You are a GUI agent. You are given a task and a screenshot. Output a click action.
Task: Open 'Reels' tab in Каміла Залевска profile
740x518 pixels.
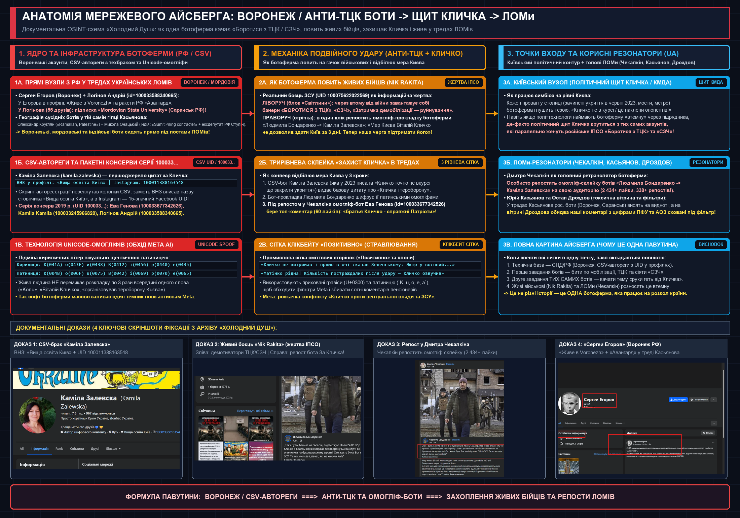59,449
